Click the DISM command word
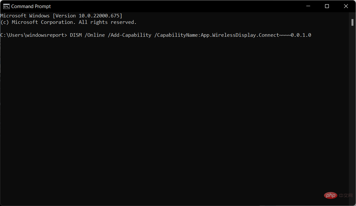The image size is (356, 206). pyautogui.click(x=76, y=35)
